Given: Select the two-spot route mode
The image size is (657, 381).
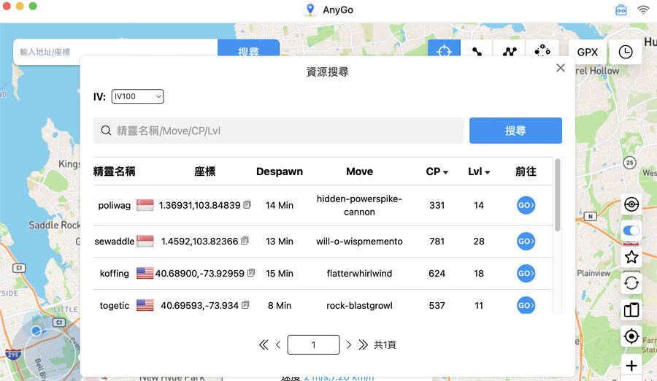Looking at the screenshot, I should click(x=477, y=52).
